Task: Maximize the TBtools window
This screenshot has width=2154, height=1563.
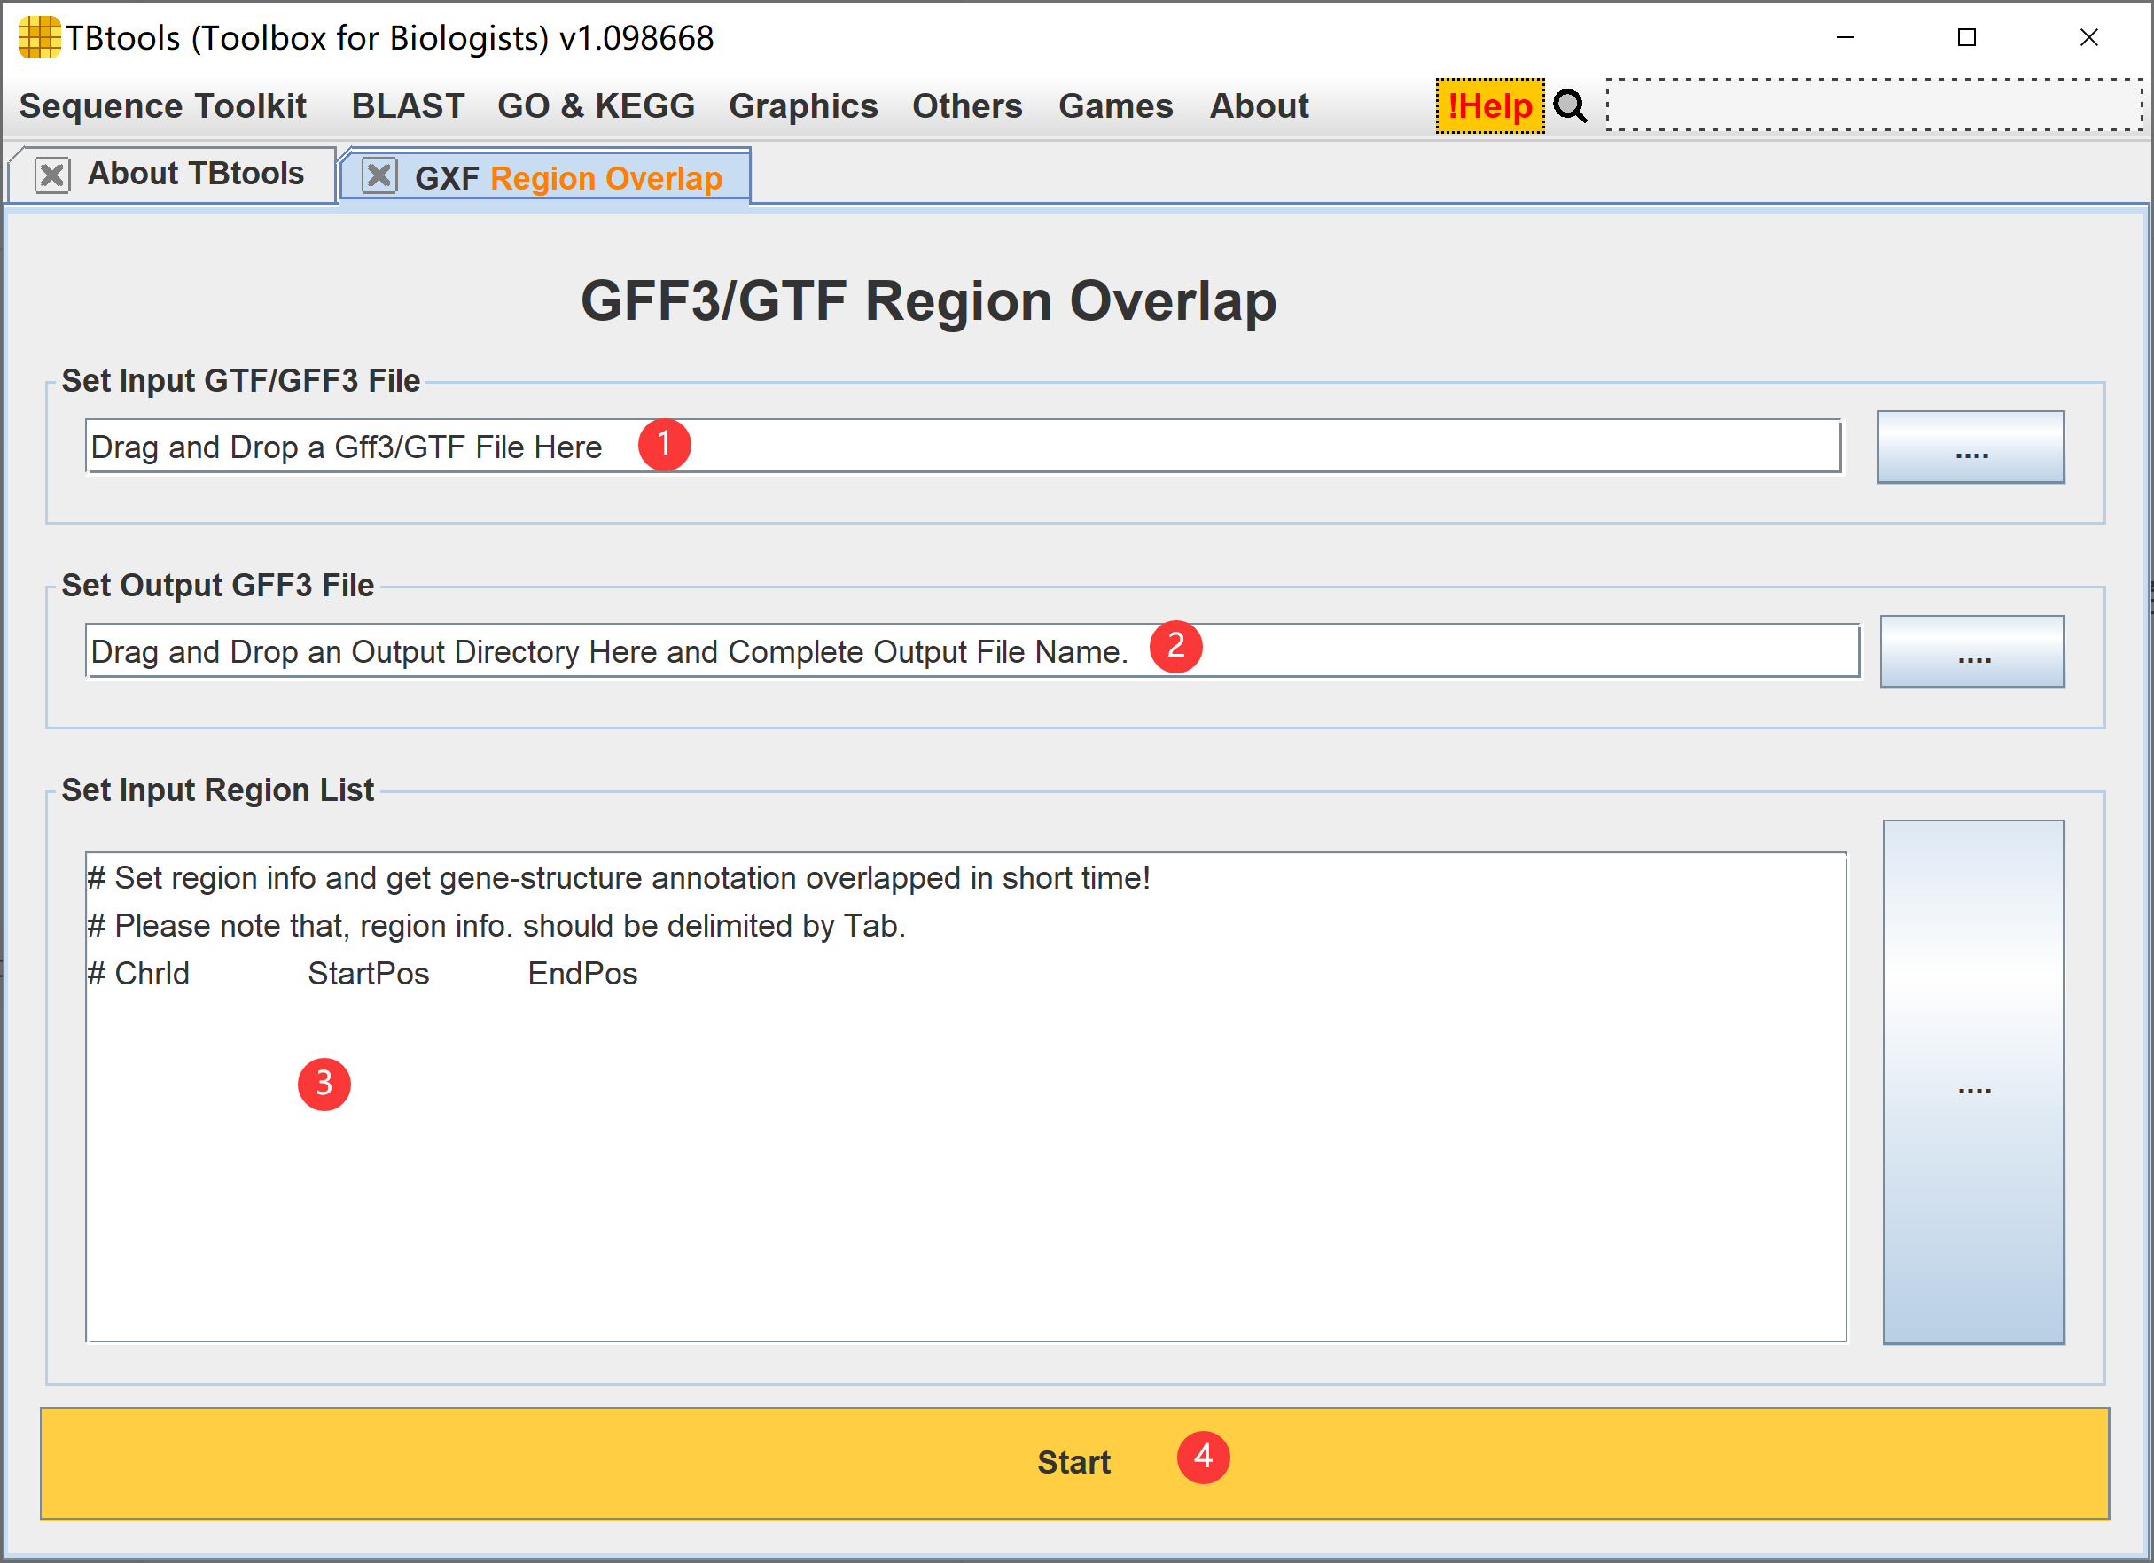Action: pyautogui.click(x=1967, y=38)
